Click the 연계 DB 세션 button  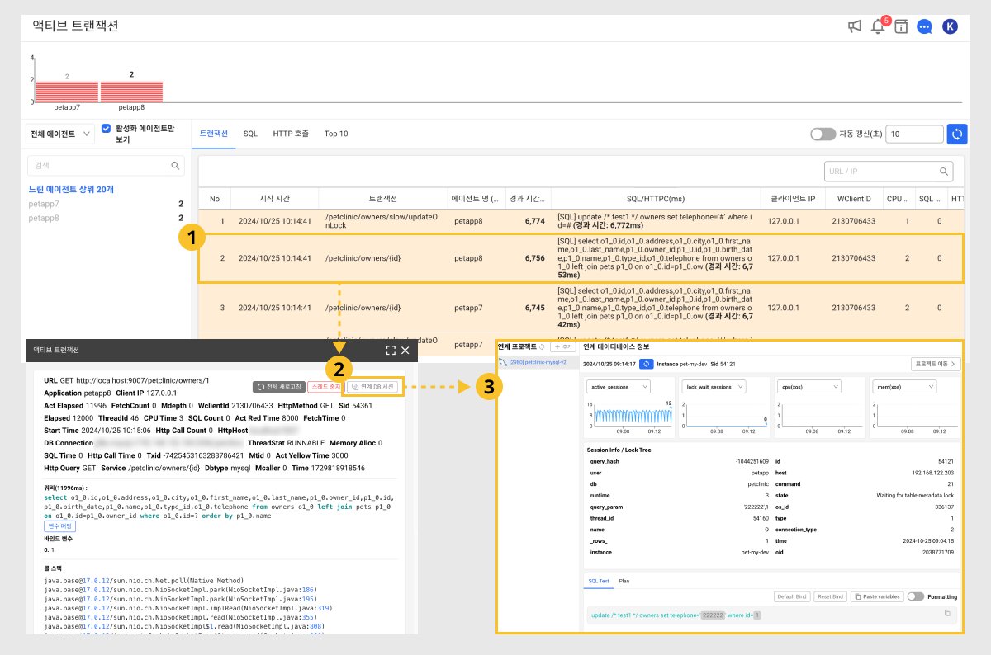point(373,387)
